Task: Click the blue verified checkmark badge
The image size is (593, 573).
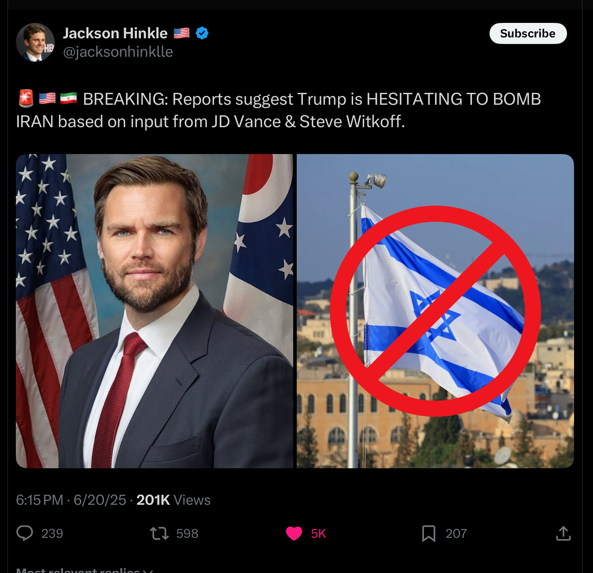Action: (202, 33)
